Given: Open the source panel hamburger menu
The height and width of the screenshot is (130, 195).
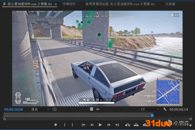Looking at the screenshot, I should click(x=56, y=4).
